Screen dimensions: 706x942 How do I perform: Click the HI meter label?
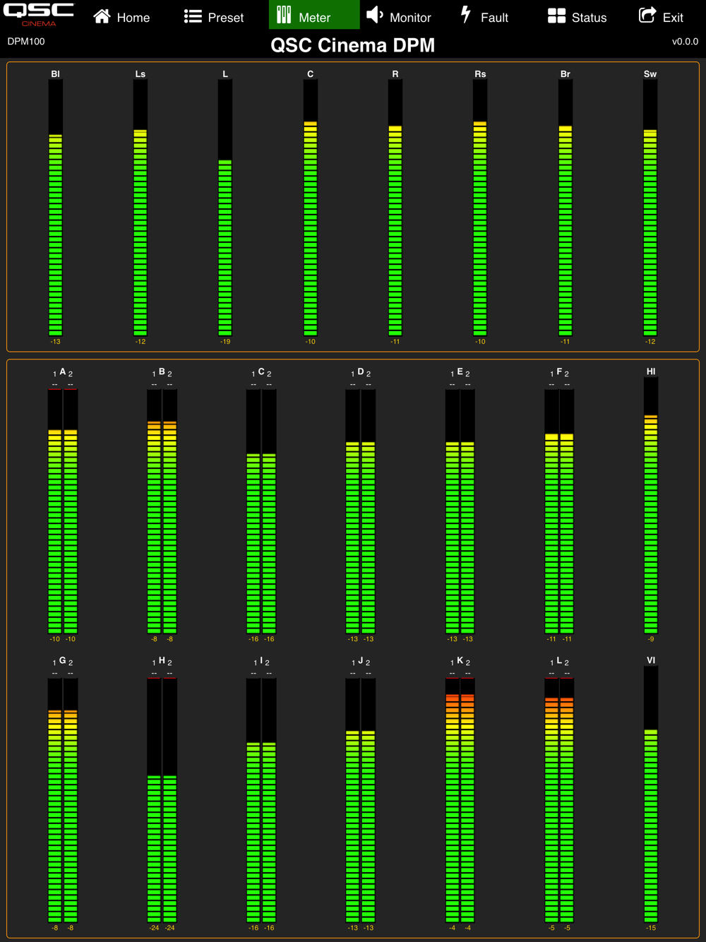coord(651,371)
